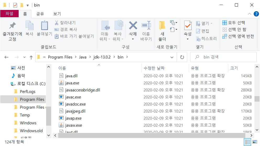Sort by 수정한 날짜 column header
The width and height of the screenshot is (260, 146).
pyautogui.click(x=154, y=68)
